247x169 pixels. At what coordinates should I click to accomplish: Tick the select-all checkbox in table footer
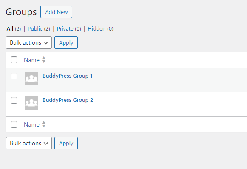[x=14, y=124]
